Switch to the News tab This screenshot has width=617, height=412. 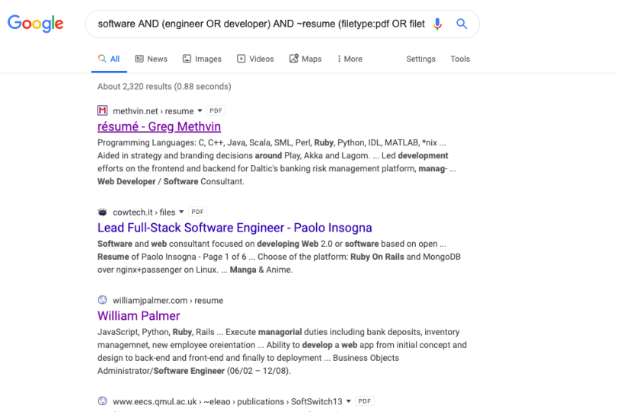tap(152, 59)
